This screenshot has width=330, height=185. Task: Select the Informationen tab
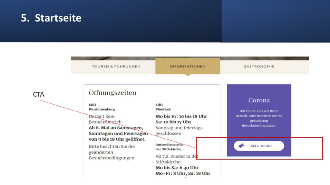[188, 66]
